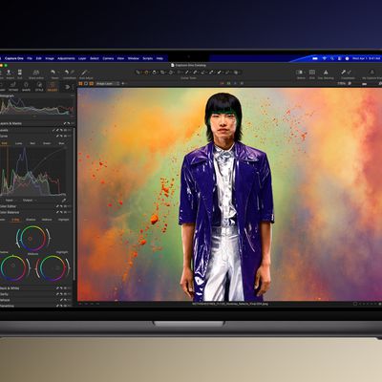
Task: Click the multi-view orange grid icon above viewer
Action: coord(80,84)
